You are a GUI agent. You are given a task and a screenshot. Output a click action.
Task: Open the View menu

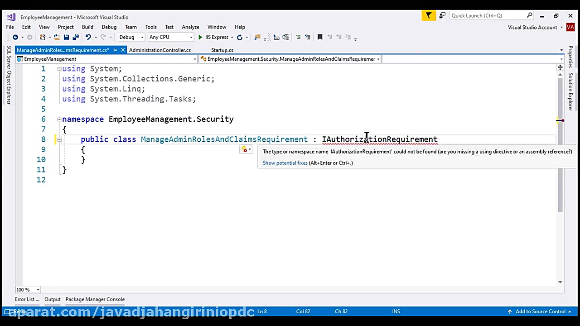44,27
